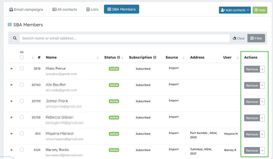The image size is (273, 159).
Task: Open the Help button
Action: click(x=260, y=10)
